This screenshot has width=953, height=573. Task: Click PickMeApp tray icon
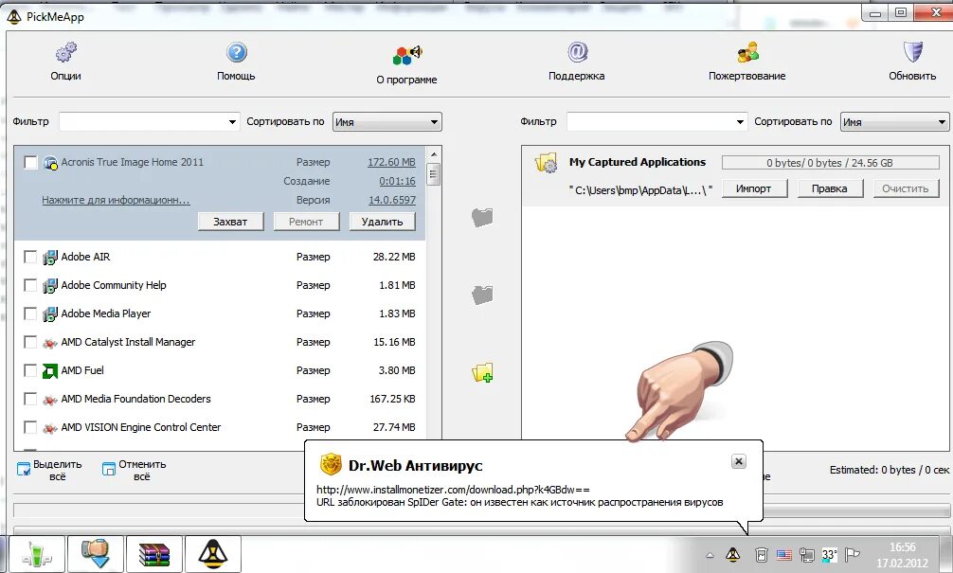[x=733, y=554]
